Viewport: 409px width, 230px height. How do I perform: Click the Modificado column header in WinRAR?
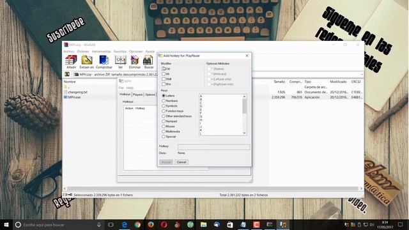pyautogui.click(x=338, y=82)
